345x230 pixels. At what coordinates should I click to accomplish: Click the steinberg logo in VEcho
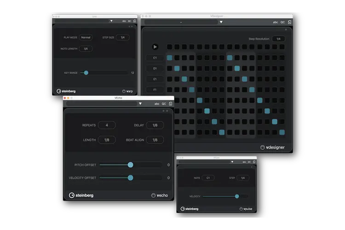[81, 195]
